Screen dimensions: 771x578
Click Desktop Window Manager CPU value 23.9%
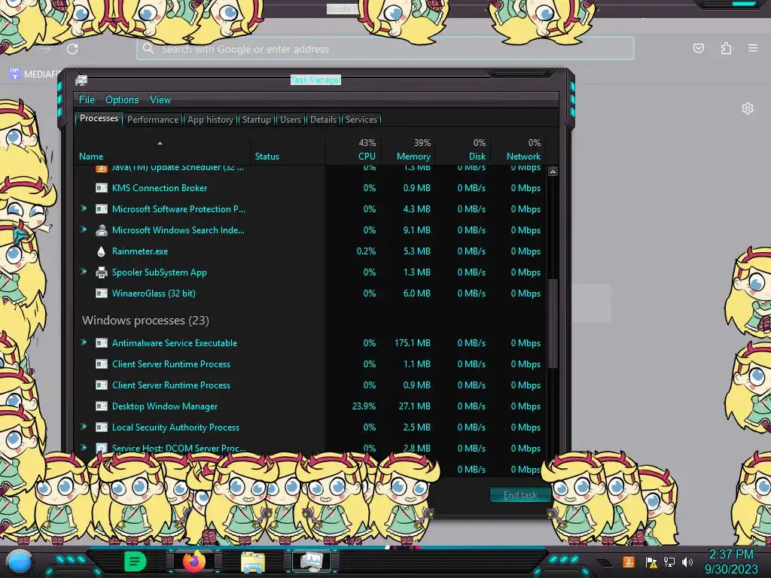coord(364,406)
